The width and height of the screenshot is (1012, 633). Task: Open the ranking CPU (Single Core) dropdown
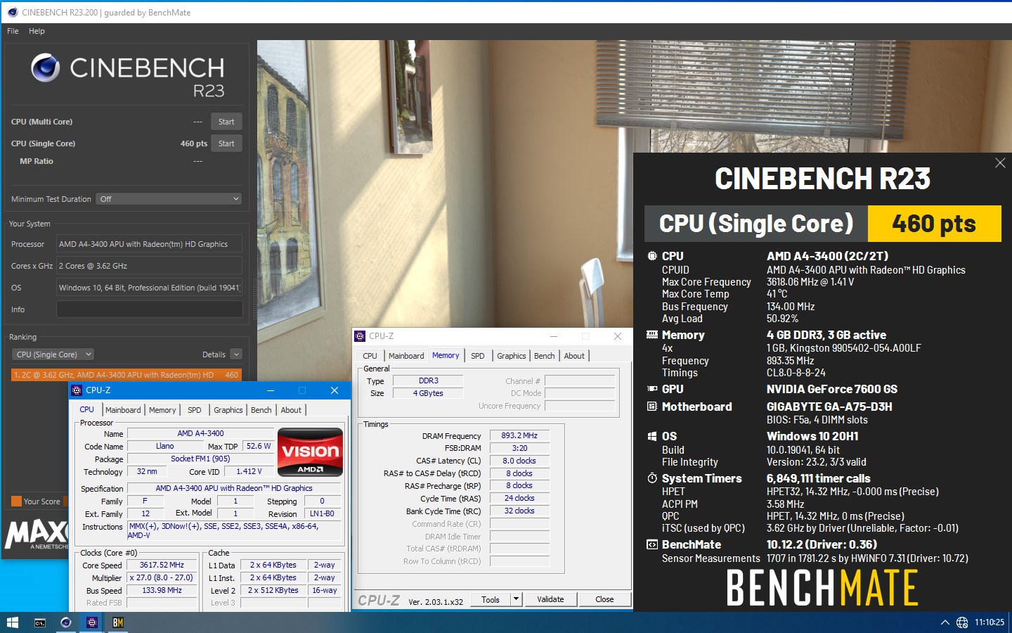point(53,354)
